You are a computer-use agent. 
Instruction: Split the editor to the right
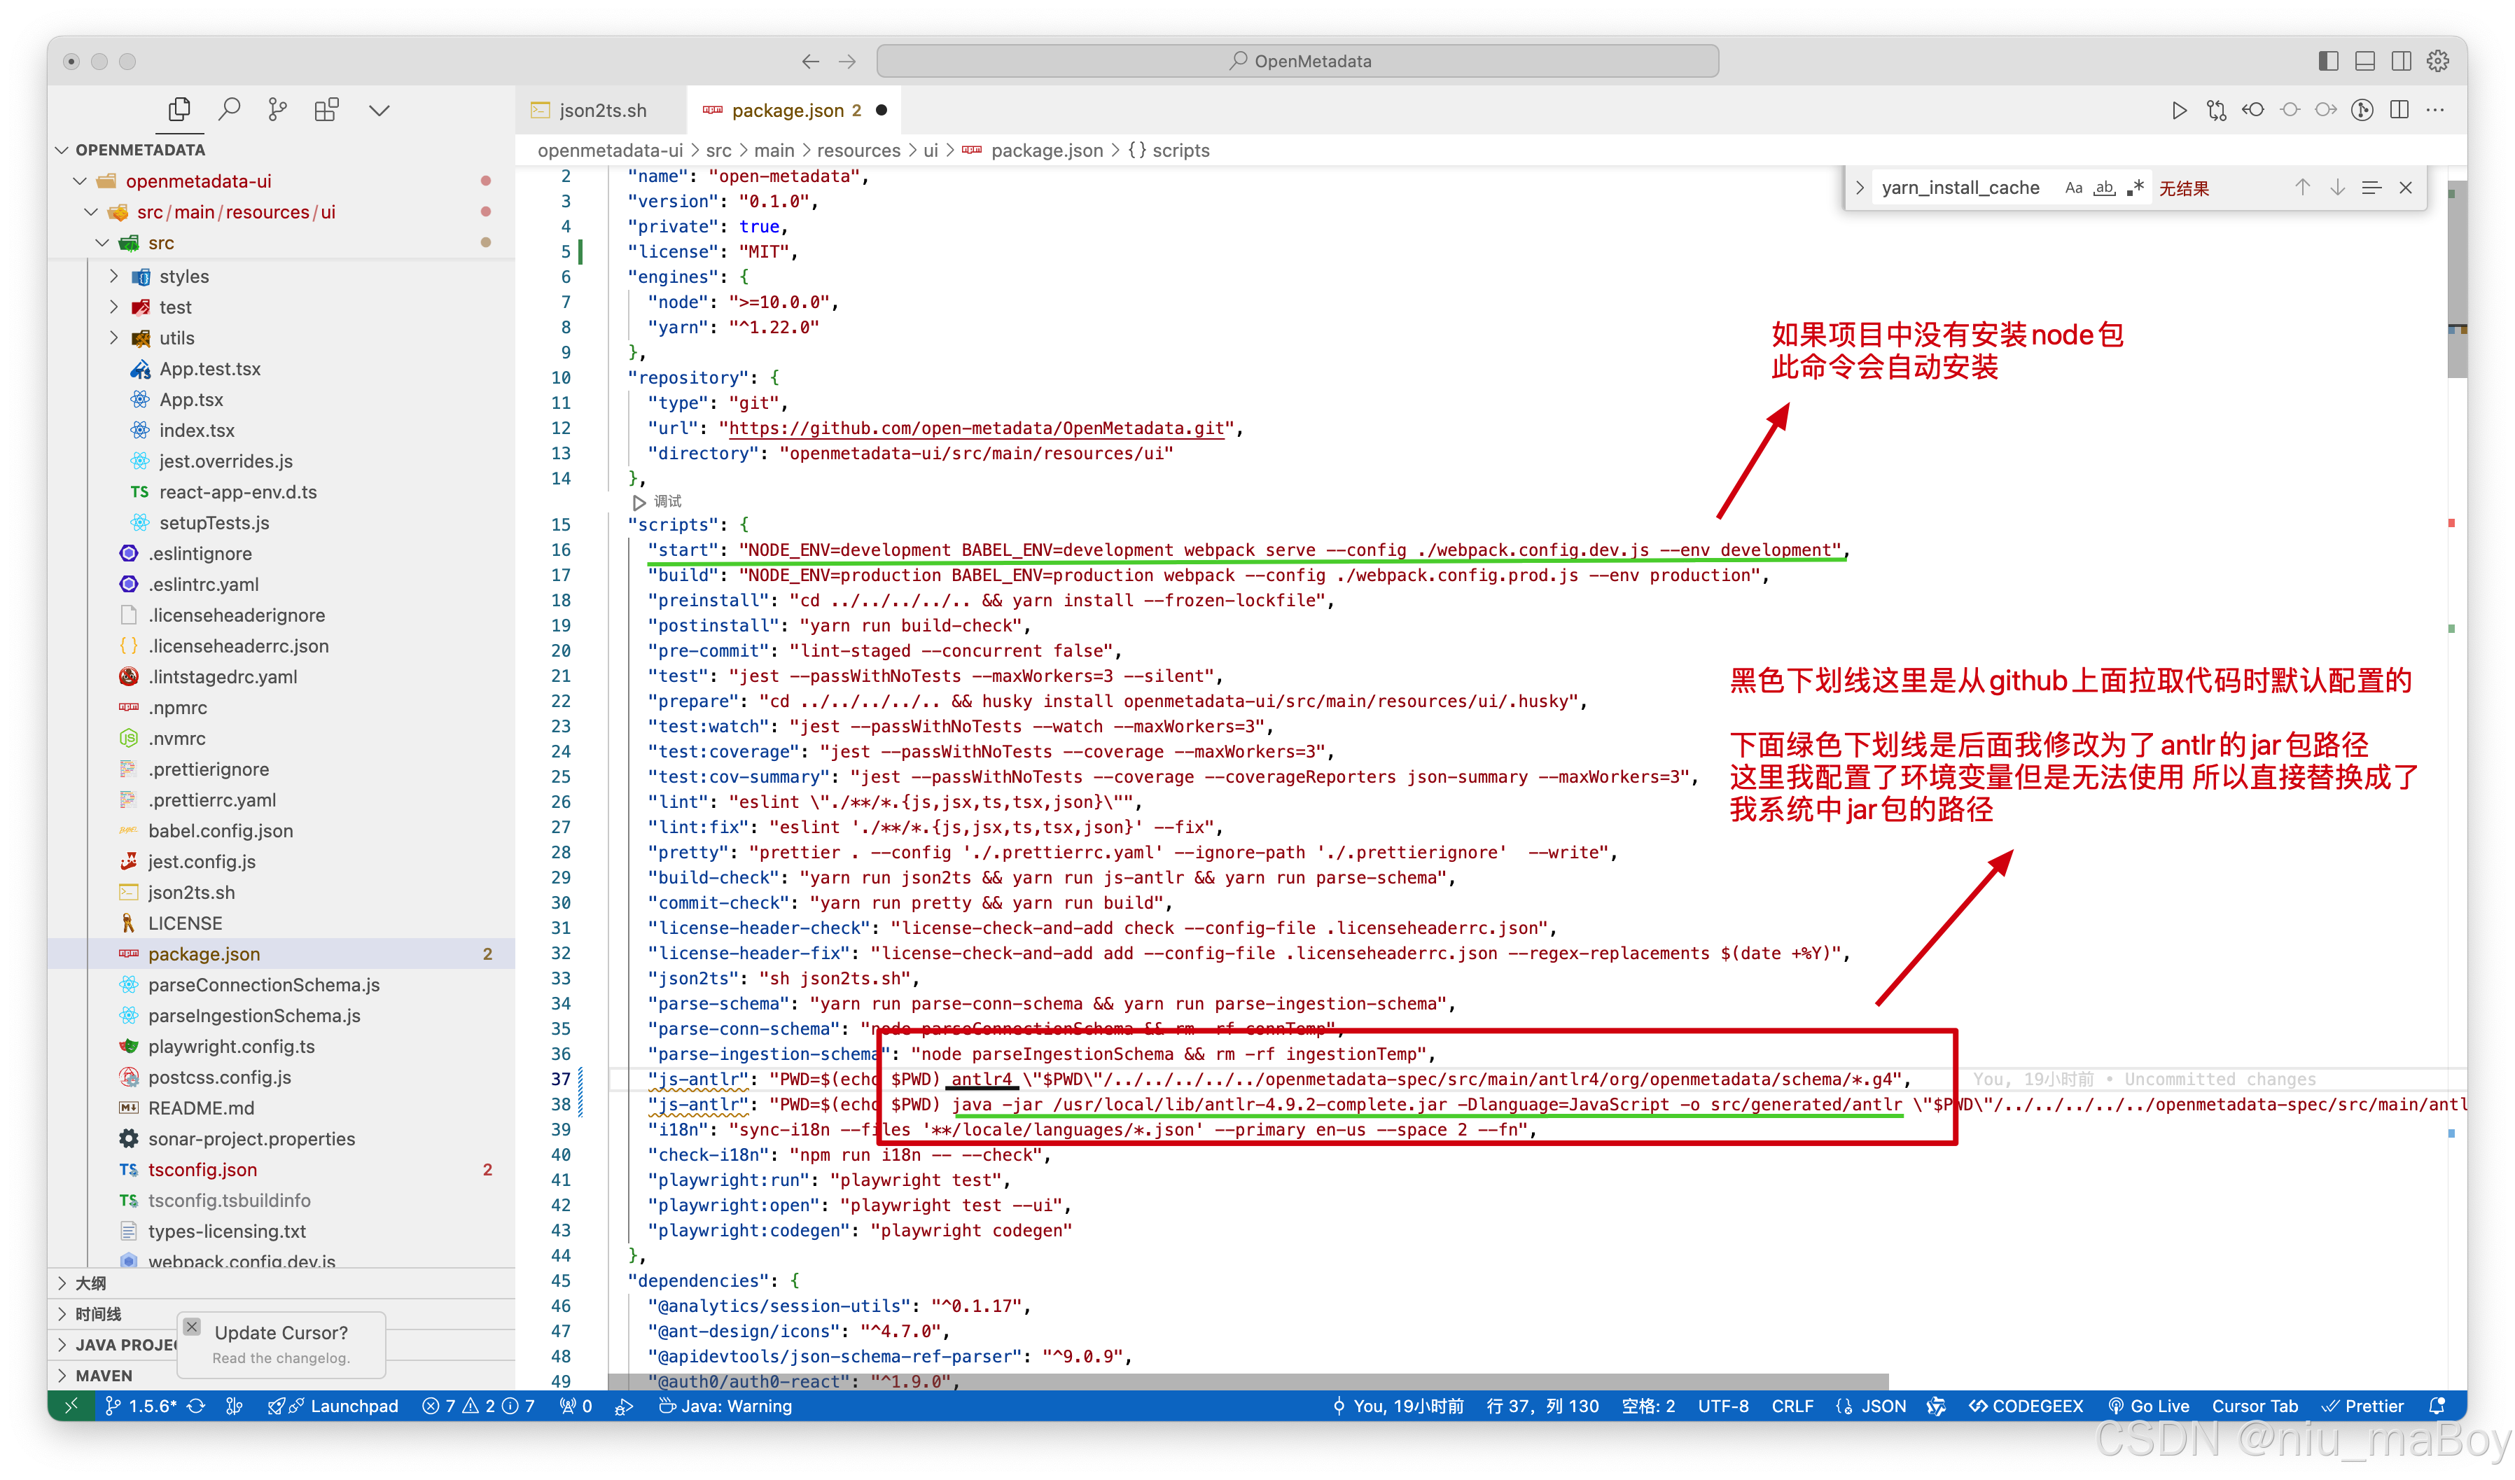point(2399,110)
